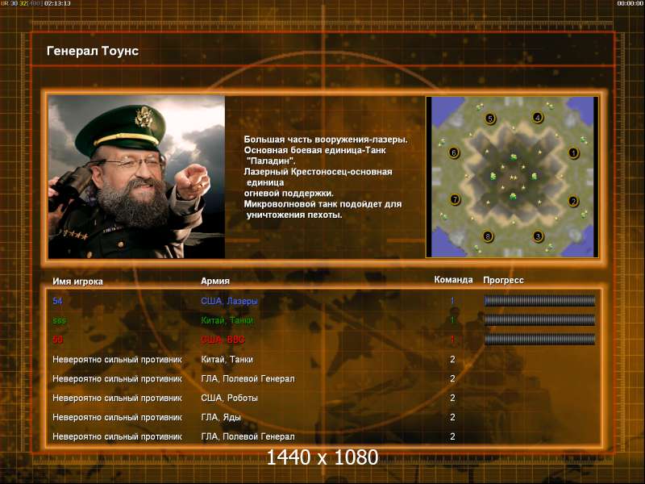Select start position 1 on the minimap
Image resolution: width=645 pixels, height=484 pixels.
[573, 153]
